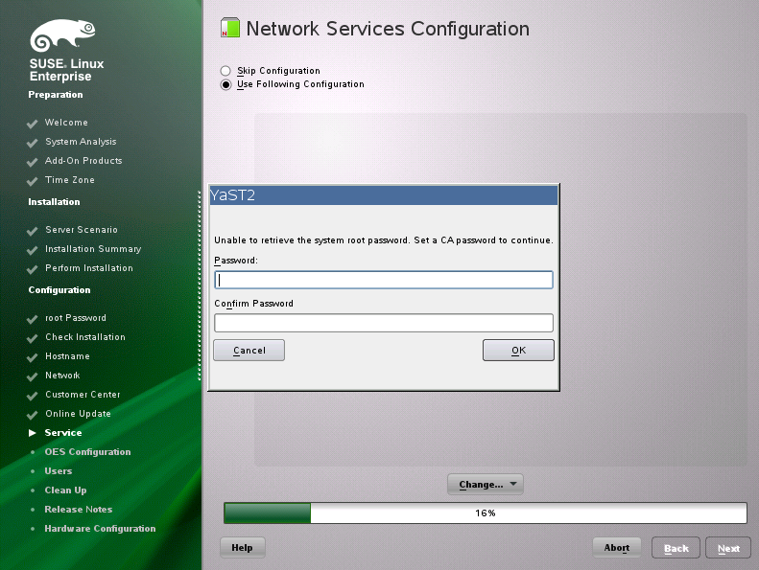Click the checkmark icon beside Welcome

click(x=32, y=124)
